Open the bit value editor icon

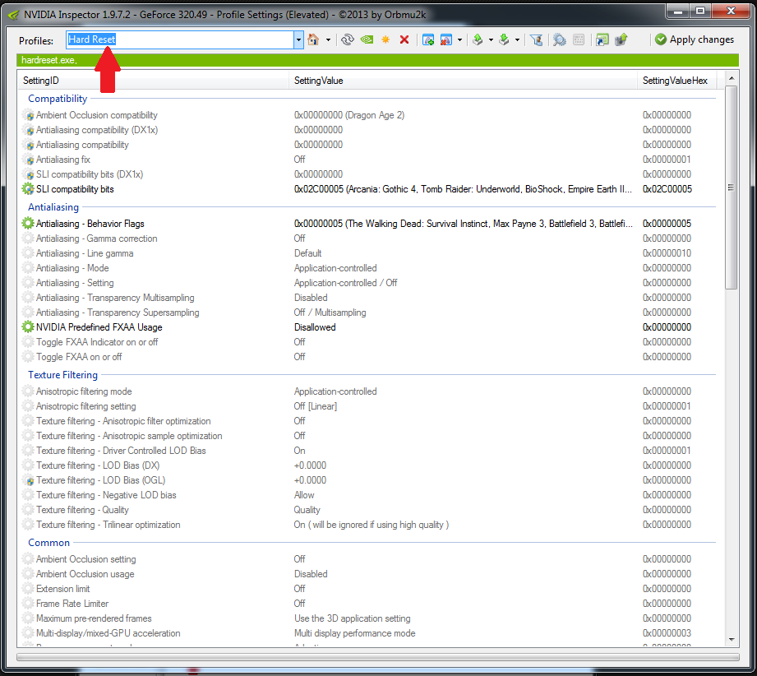(x=579, y=39)
